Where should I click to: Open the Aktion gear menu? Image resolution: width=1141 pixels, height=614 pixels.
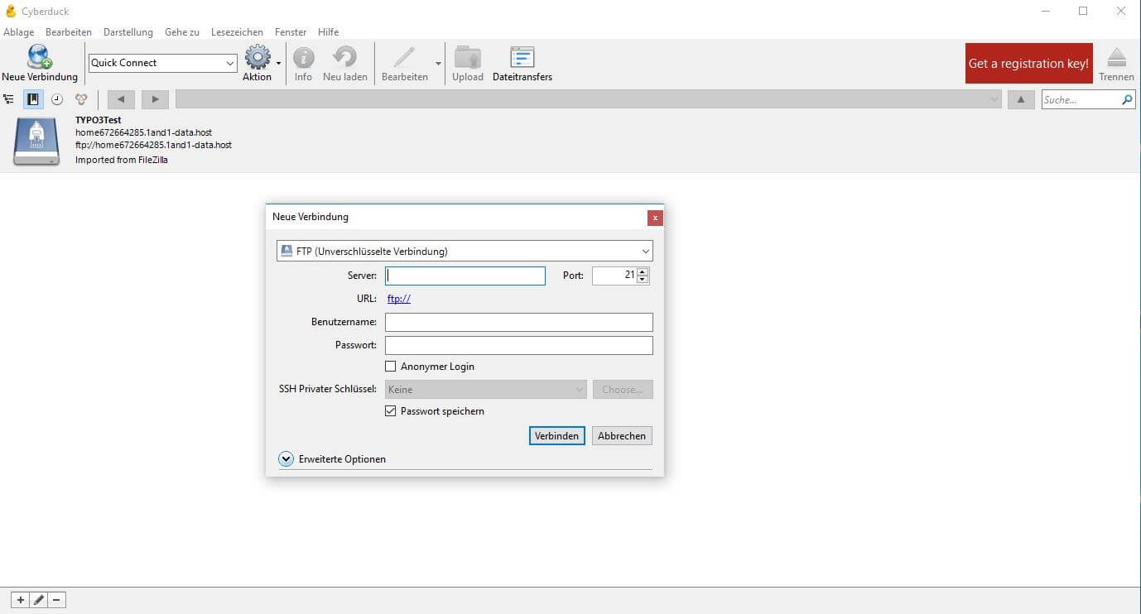pyautogui.click(x=258, y=57)
